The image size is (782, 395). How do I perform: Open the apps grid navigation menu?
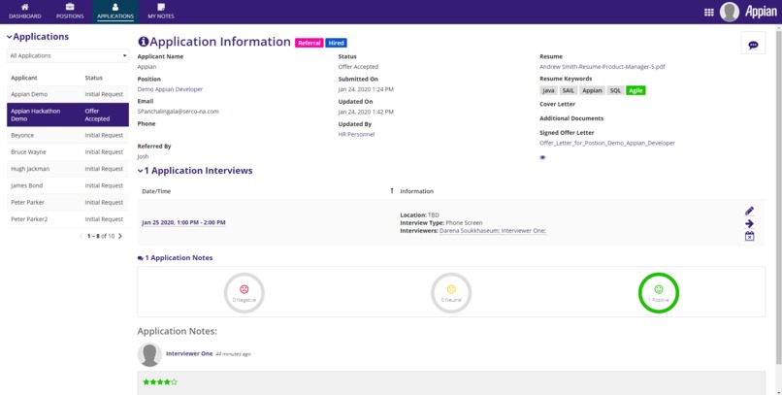point(708,13)
